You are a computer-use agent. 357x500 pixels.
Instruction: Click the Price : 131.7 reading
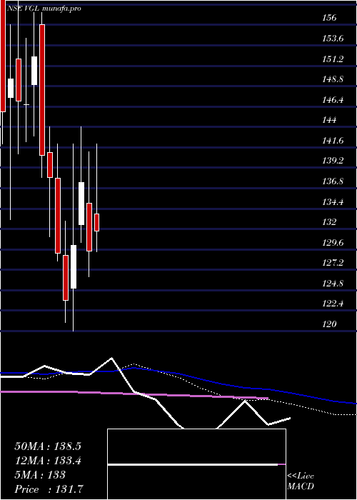coord(50,489)
